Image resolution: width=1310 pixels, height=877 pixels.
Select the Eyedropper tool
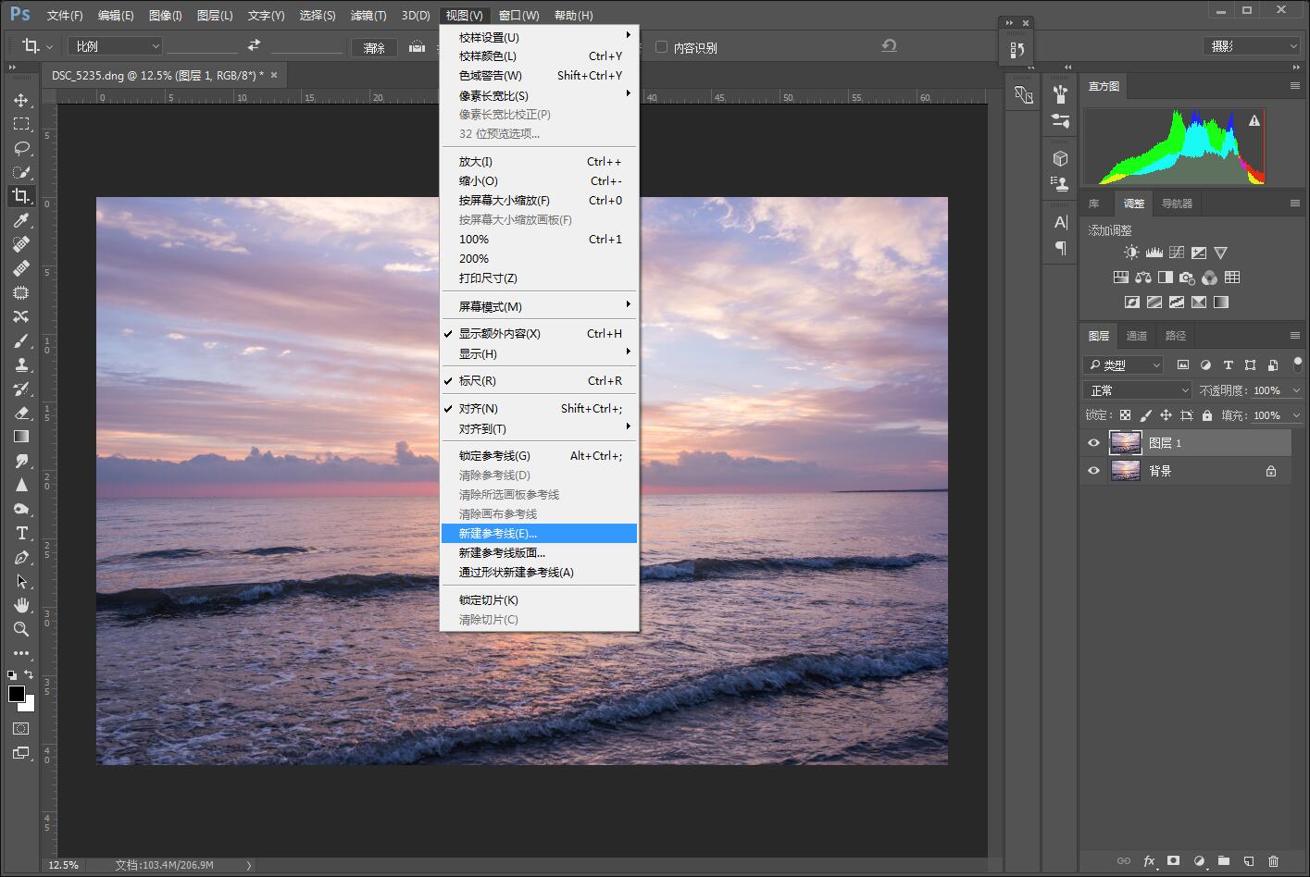click(20, 220)
